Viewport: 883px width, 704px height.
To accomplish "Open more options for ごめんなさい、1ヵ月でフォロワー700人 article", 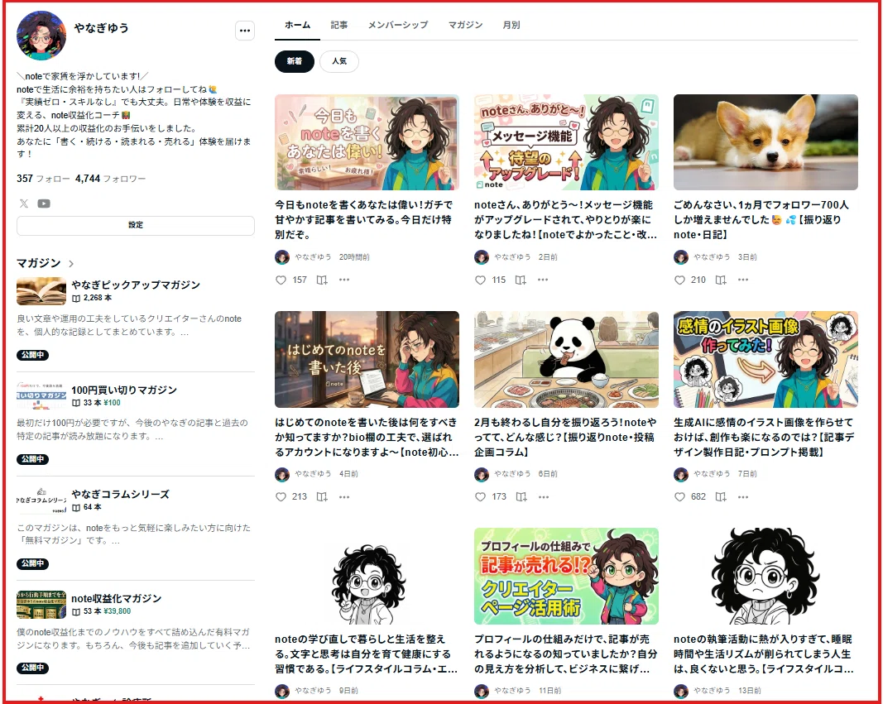I will [743, 280].
